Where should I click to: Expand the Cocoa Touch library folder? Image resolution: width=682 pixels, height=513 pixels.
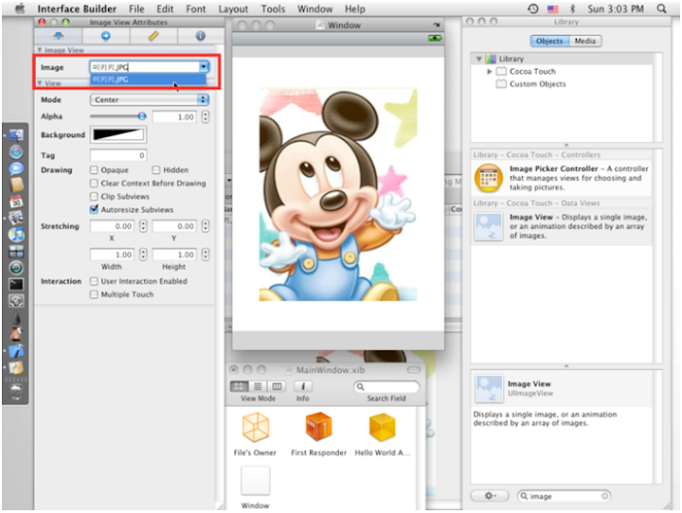coord(490,71)
